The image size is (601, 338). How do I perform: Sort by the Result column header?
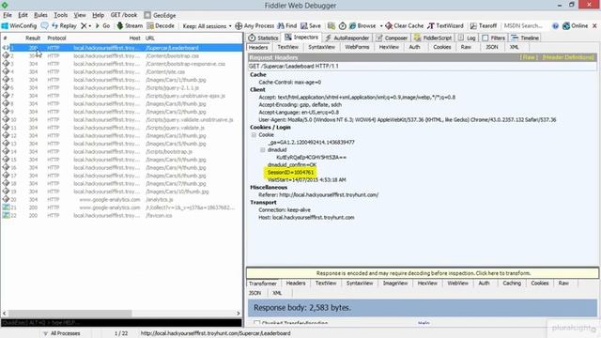[x=33, y=38]
